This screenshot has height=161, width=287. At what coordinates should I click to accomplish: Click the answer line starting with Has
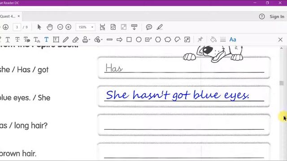coord(184,68)
